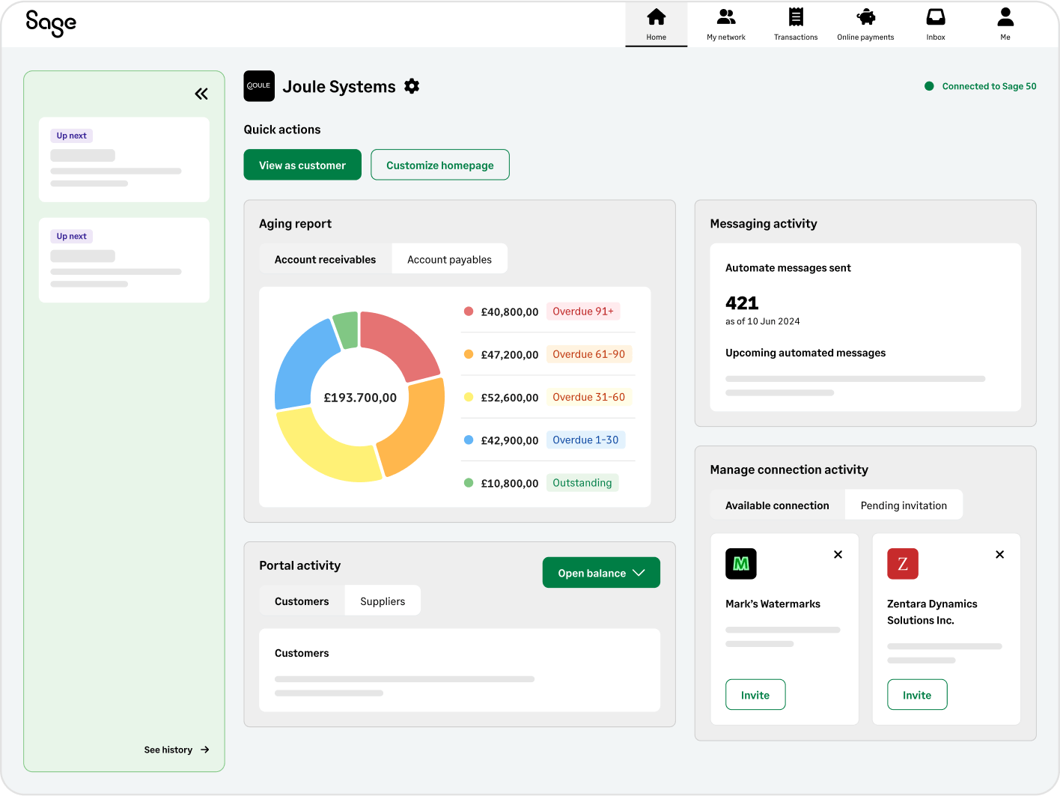Image resolution: width=1060 pixels, height=796 pixels.
Task: Select the My network icon
Action: point(725,16)
